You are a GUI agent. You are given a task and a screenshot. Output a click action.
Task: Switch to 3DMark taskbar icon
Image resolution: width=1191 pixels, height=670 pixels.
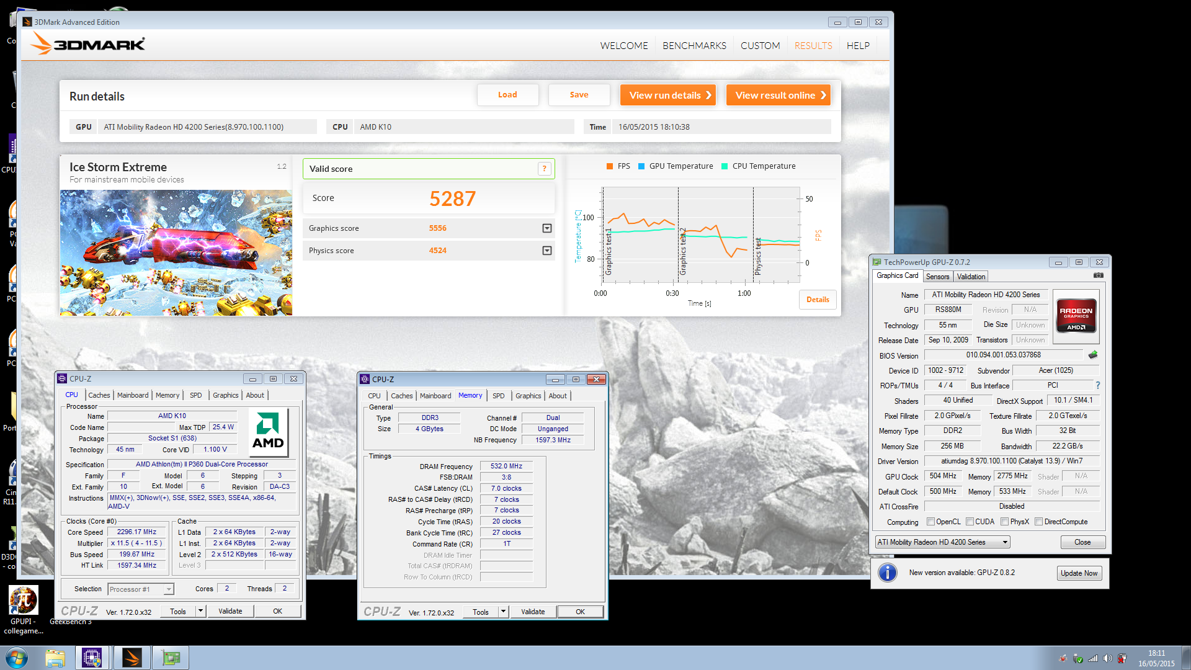[132, 658]
